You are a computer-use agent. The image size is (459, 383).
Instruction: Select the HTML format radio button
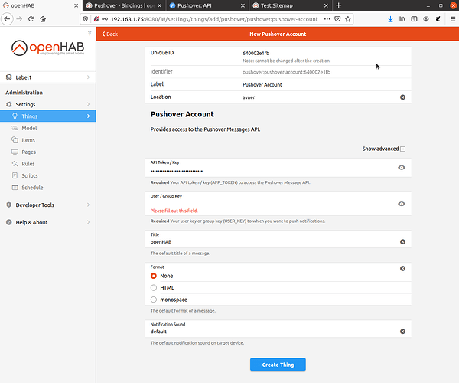154,287
